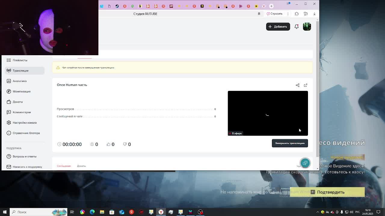
Task: Click the stream duration clock icon
Action: click(59, 144)
